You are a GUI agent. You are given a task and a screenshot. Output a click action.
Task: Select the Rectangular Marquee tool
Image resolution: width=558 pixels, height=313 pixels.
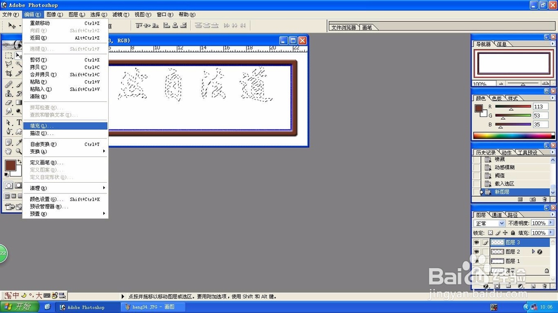[8, 56]
